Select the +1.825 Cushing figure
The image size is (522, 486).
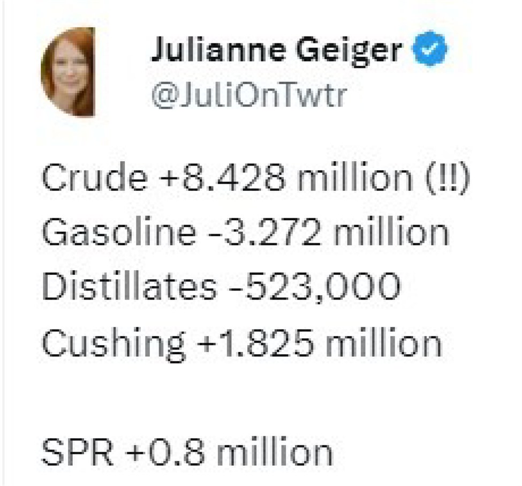[256, 342]
